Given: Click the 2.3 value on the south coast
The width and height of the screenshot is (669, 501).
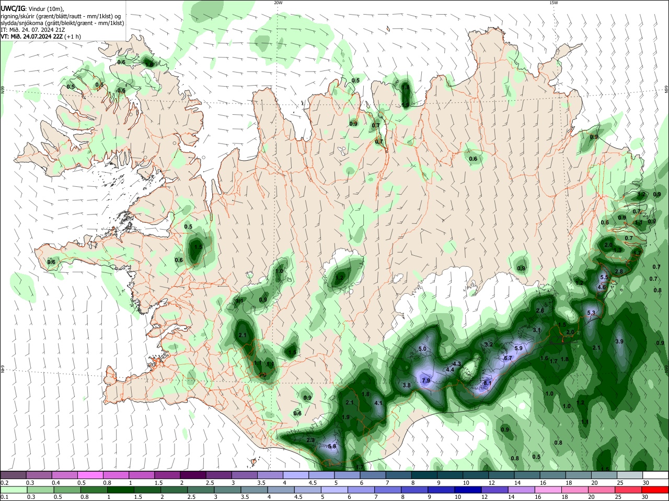Looking at the screenshot, I should (310, 440).
